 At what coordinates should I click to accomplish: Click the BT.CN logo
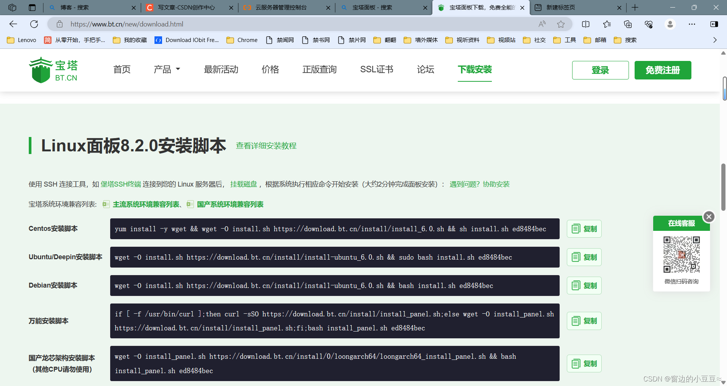pyautogui.click(x=53, y=70)
